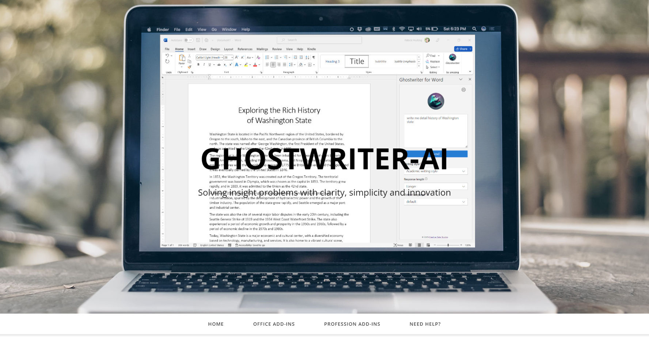649x337 pixels.
Task: Open the Select dropdown in Editing
Action: (x=433, y=67)
